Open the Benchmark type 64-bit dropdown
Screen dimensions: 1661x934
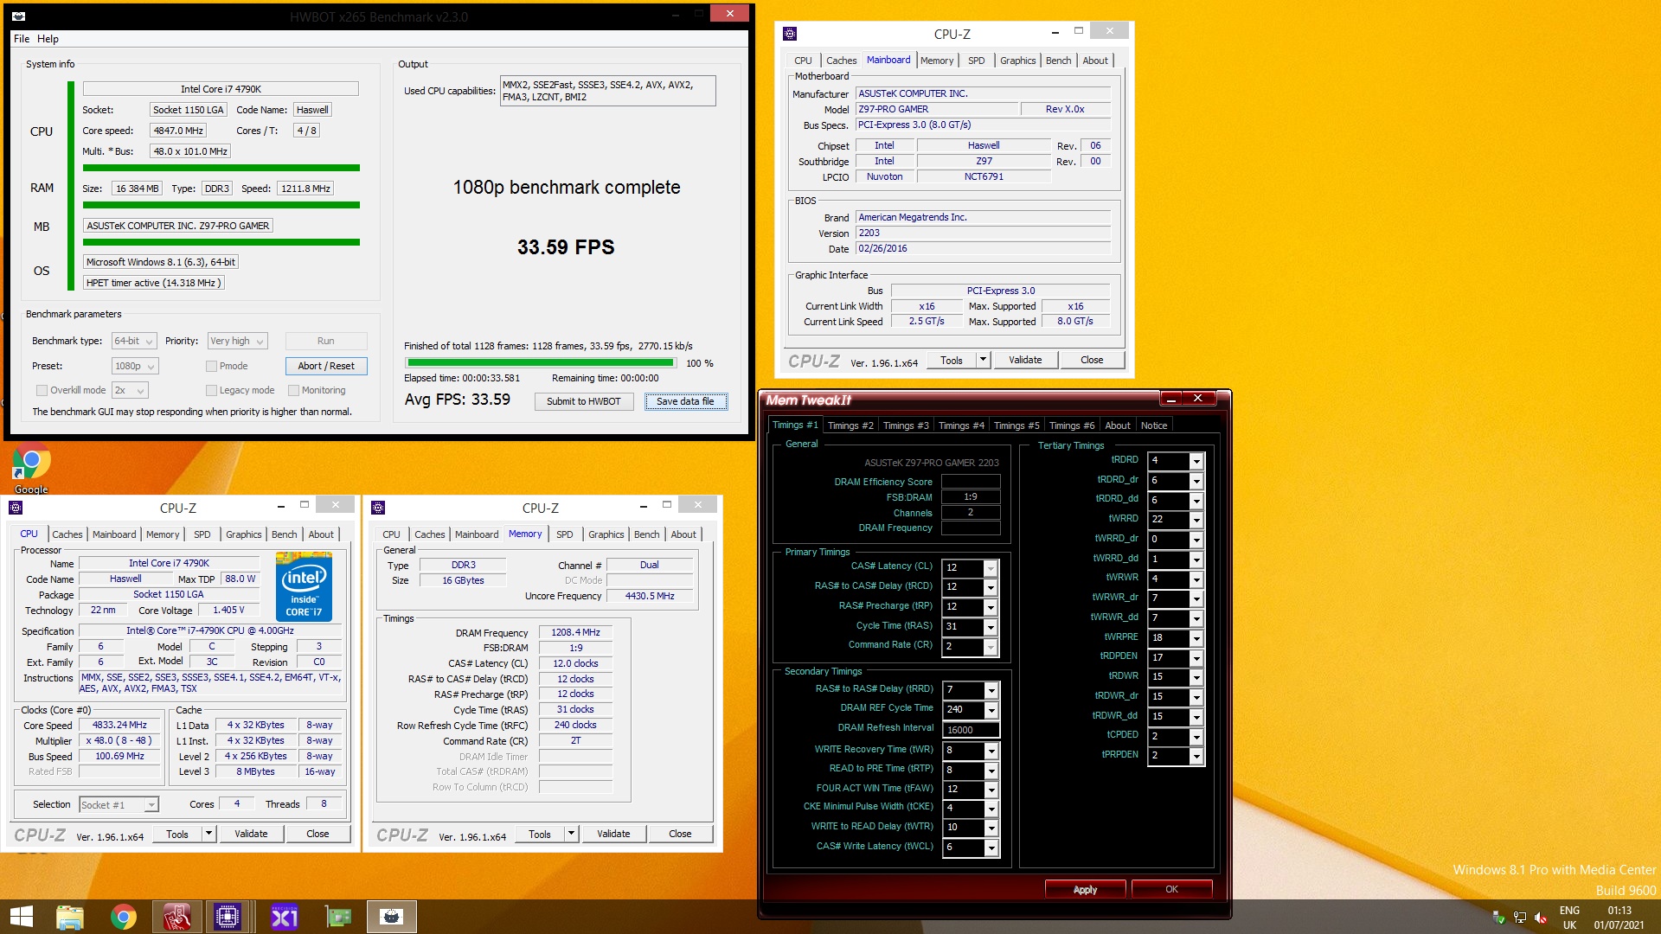point(134,341)
